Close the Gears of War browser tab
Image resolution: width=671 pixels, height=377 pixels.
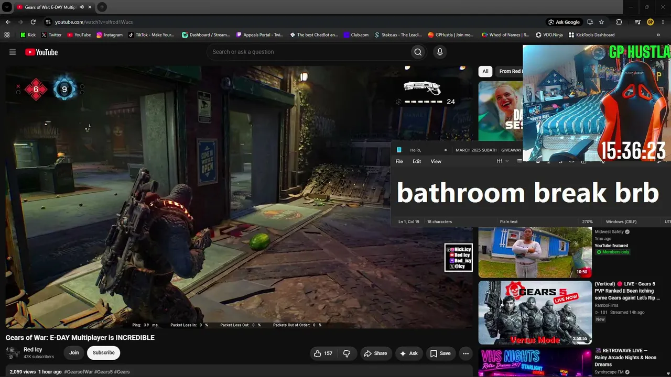(x=90, y=7)
